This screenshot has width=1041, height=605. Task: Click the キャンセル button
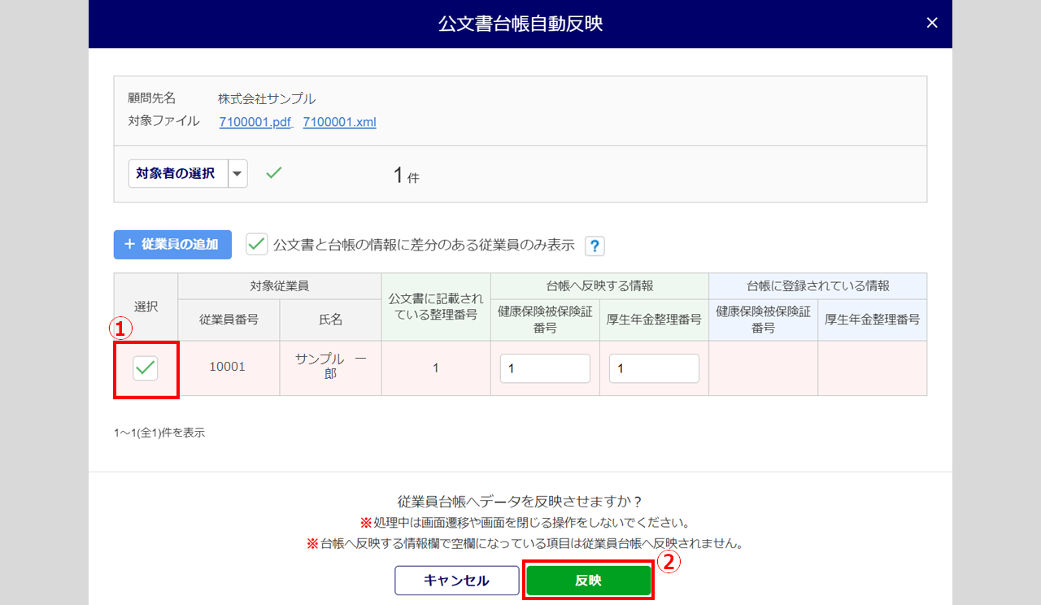point(457,581)
